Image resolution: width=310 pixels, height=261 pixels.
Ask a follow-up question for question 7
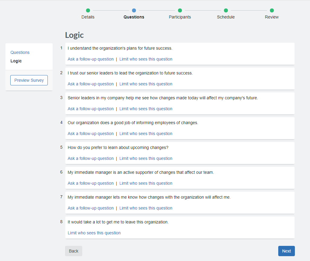(90, 208)
